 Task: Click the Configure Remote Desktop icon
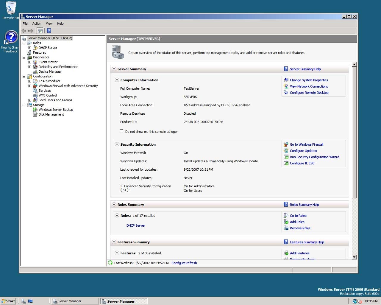pos(286,92)
